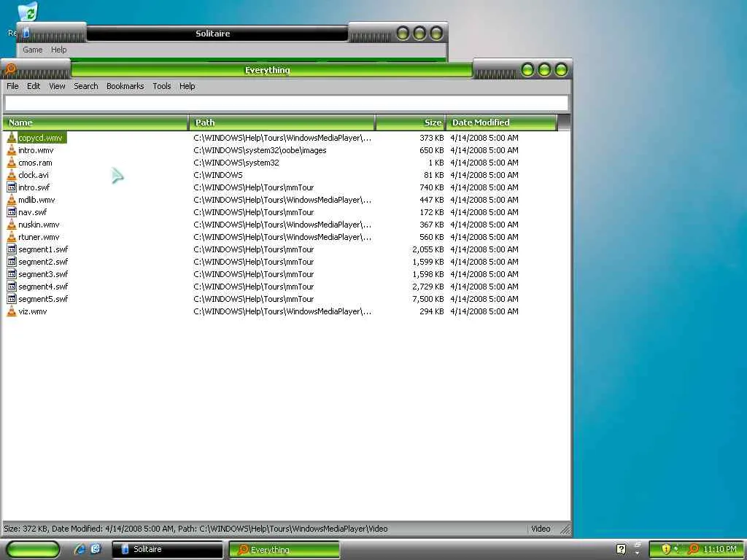Sort results by Path column header
747x560 pixels.
(282, 122)
